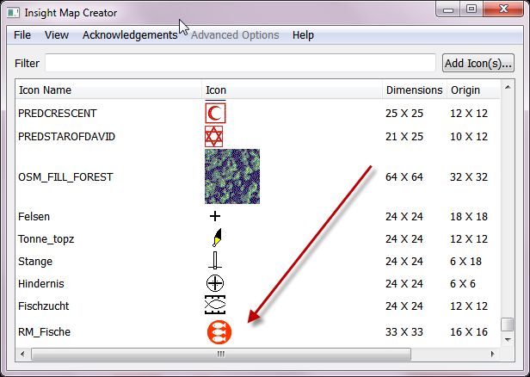
Task: Select the Fischzucht fish farm icon
Action: click(215, 306)
